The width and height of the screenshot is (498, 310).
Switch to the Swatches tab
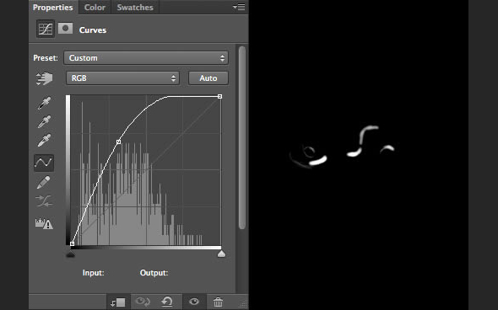[135, 8]
